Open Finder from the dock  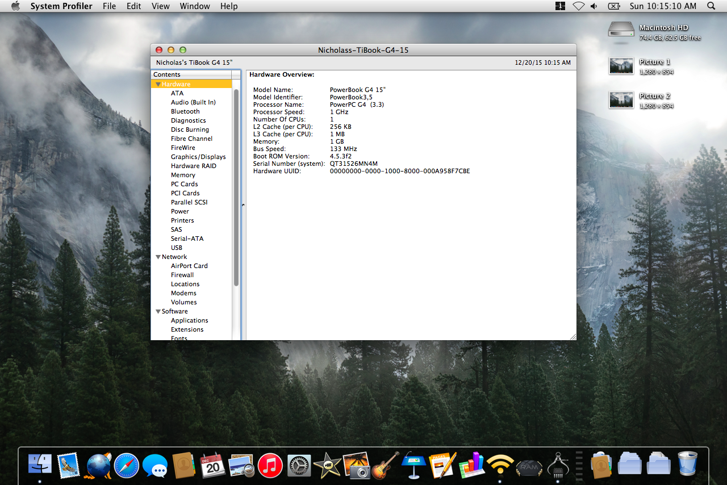click(40, 465)
